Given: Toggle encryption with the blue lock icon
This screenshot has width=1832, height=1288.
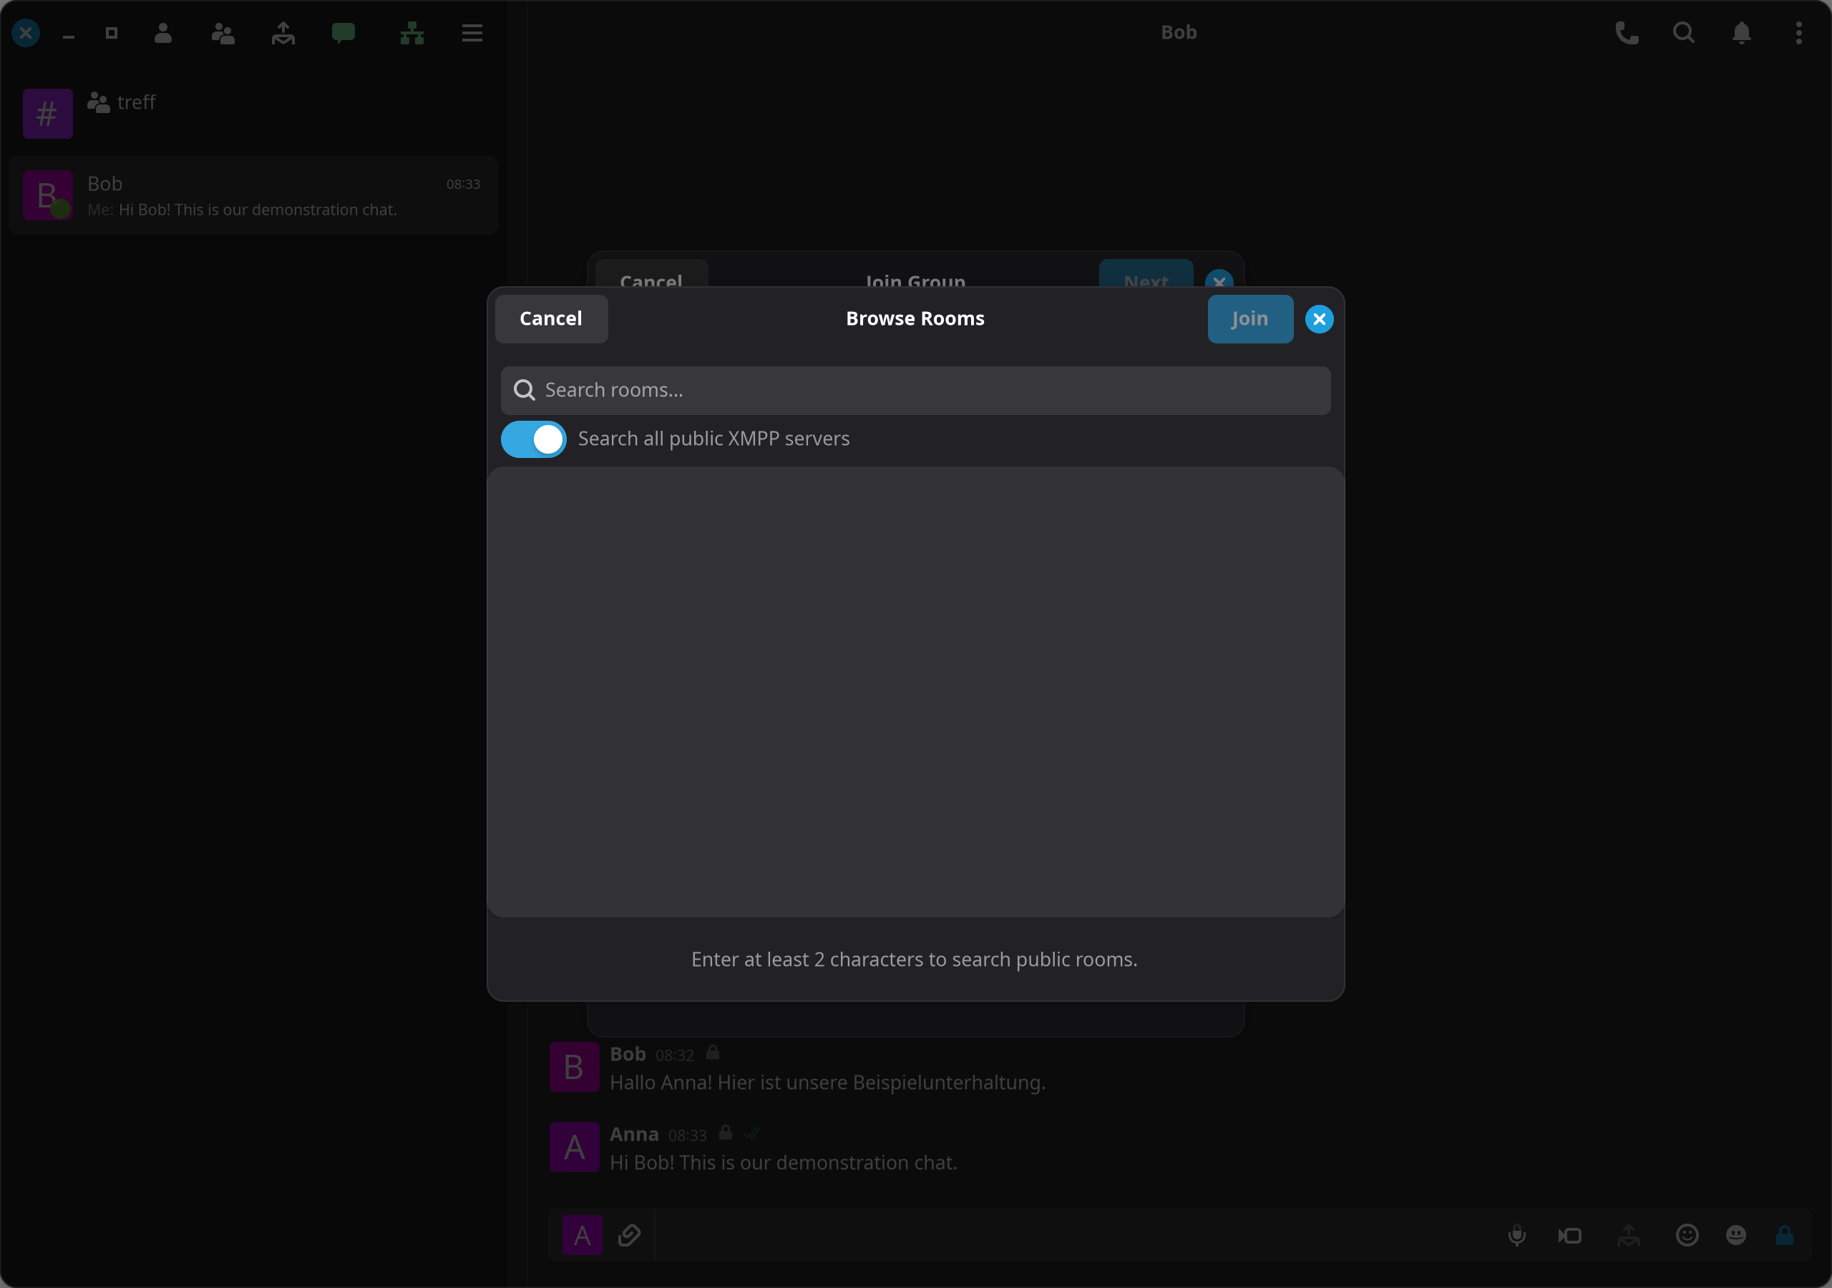Looking at the screenshot, I should click(1785, 1235).
